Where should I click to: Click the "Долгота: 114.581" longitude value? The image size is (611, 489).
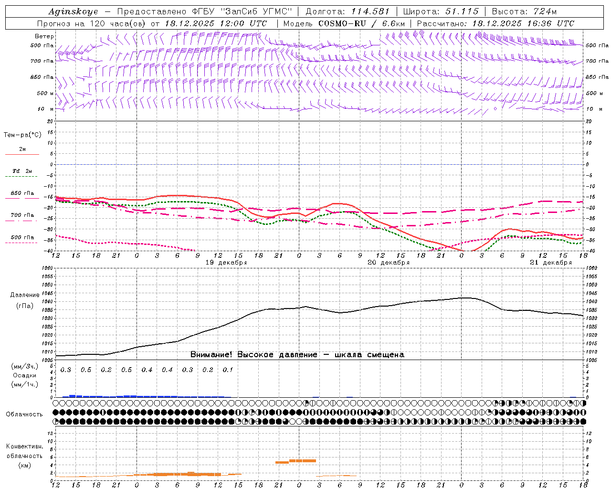(x=348, y=11)
